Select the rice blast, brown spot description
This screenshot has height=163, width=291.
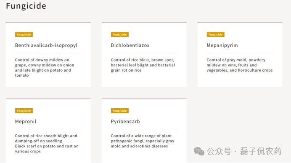[x=143, y=65]
